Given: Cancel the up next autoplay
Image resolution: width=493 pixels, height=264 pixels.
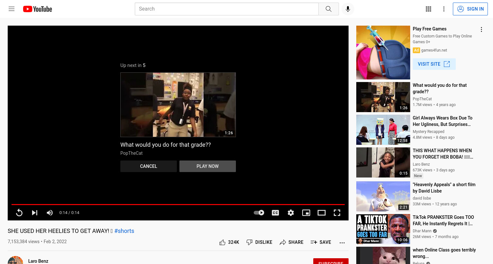Looking at the screenshot, I should click(149, 166).
